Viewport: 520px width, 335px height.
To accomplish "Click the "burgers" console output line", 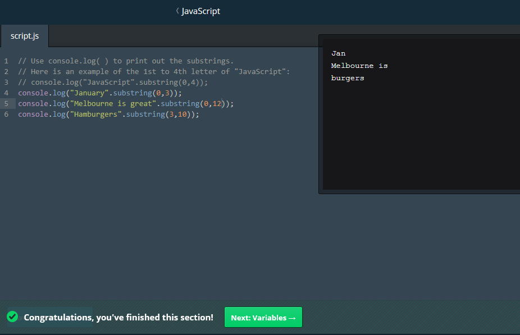I will (x=348, y=78).
